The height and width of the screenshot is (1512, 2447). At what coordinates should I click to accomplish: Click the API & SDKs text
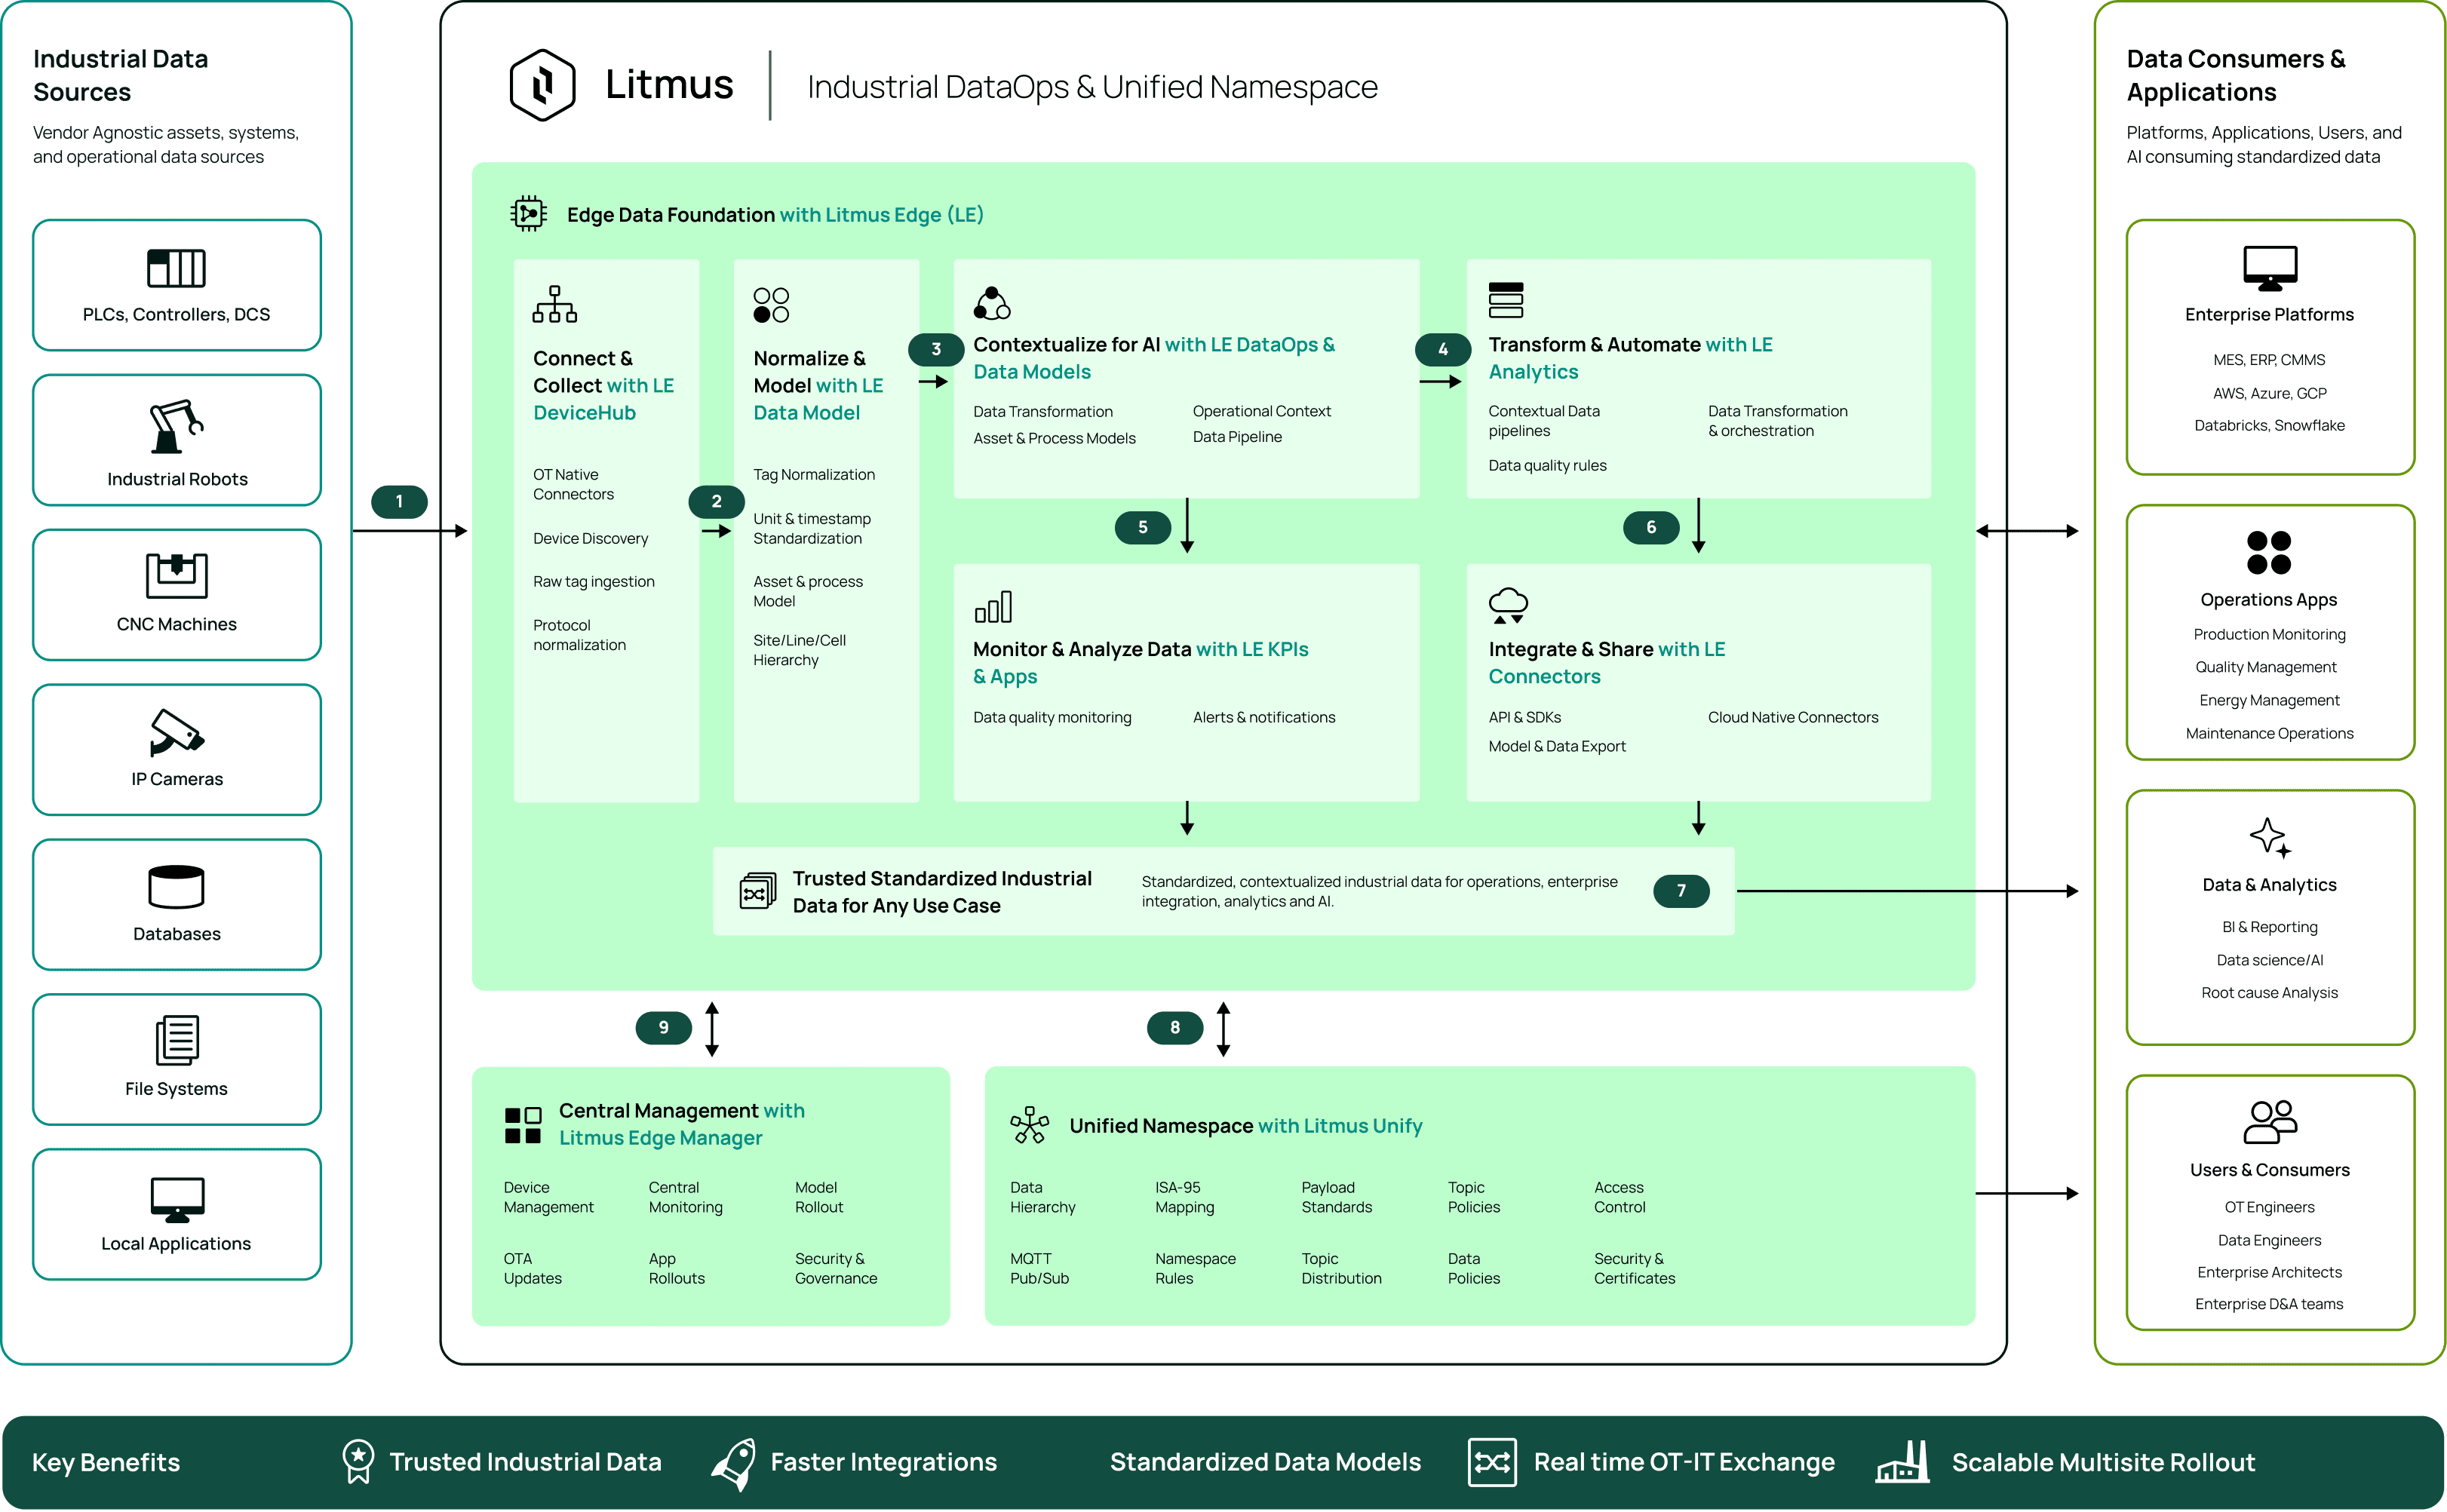click(x=1524, y=717)
